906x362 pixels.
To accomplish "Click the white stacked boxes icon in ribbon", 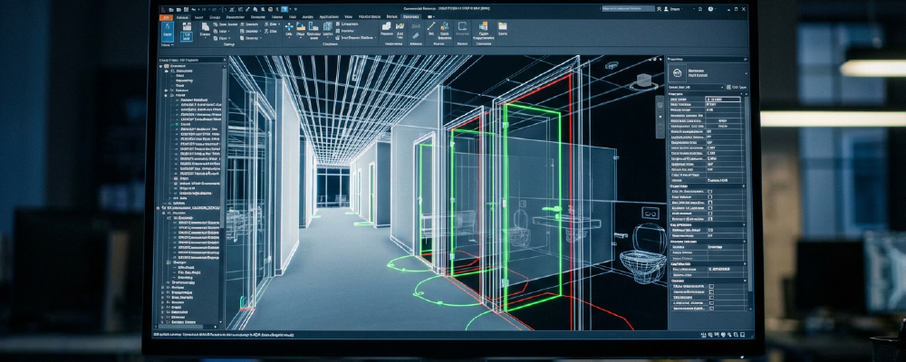I will (386, 26).
